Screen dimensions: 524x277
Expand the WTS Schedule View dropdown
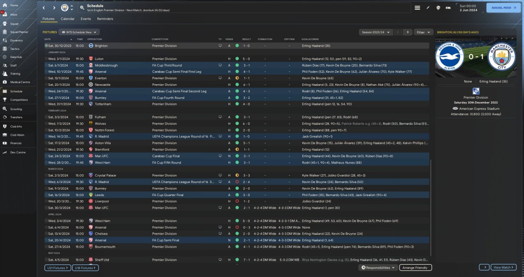coord(79,32)
